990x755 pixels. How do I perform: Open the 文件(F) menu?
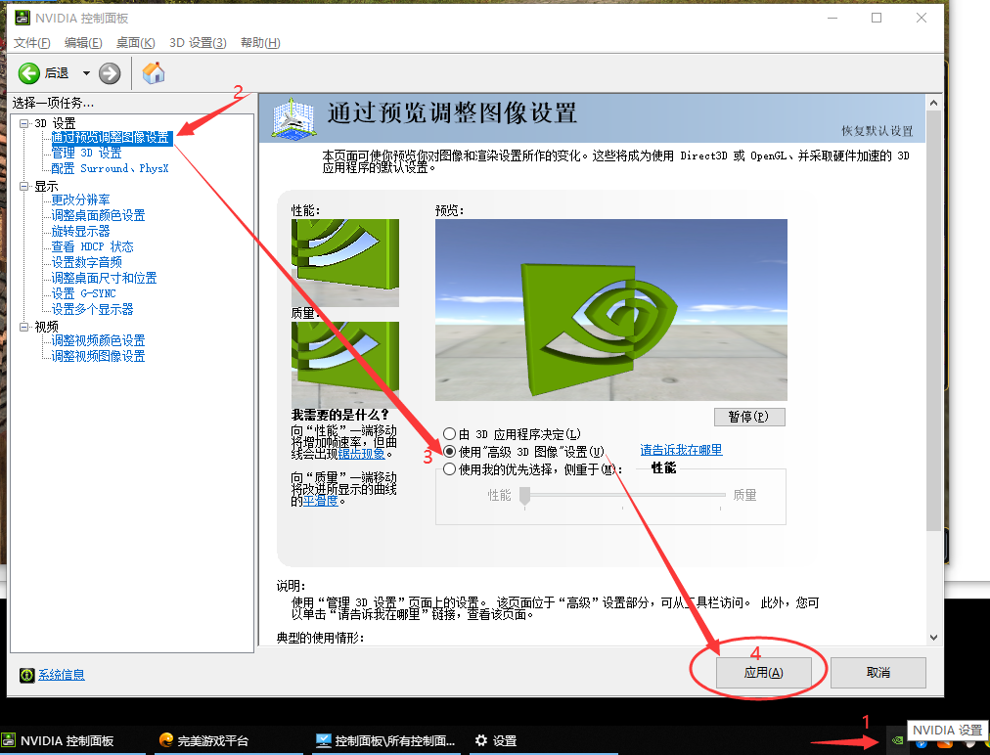point(31,43)
